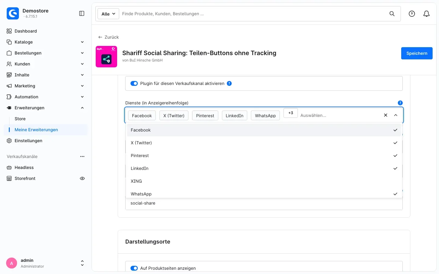Deselect Facebook in the dropdown list
The image size is (439, 274).
click(x=264, y=130)
